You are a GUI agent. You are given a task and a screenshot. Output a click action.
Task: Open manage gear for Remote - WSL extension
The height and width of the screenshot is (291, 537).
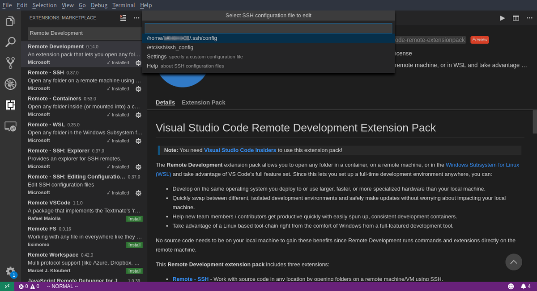click(138, 141)
